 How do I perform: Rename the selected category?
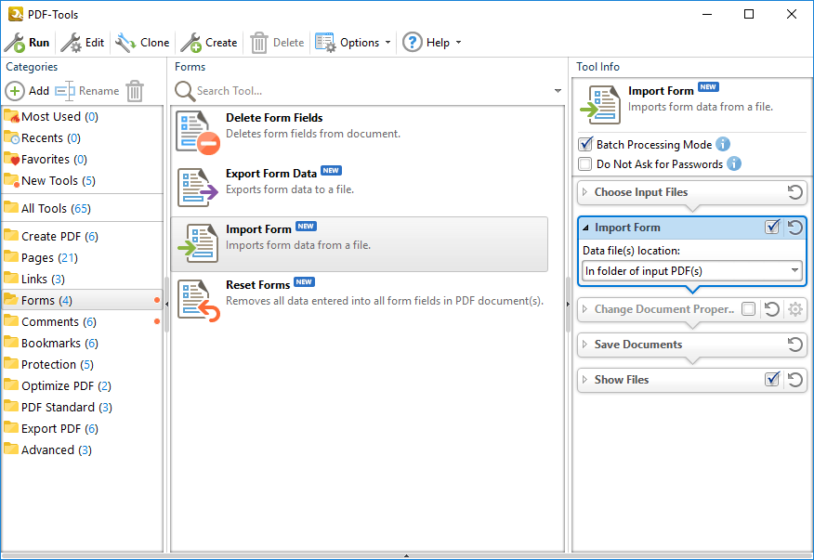coord(87,91)
